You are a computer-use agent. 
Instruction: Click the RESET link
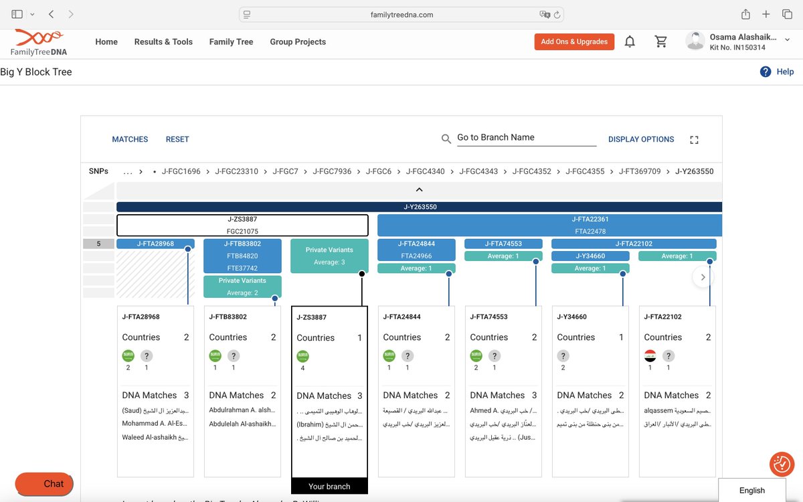coord(177,139)
